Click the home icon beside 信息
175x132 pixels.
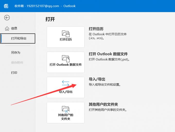pyautogui.click(x=7, y=29)
